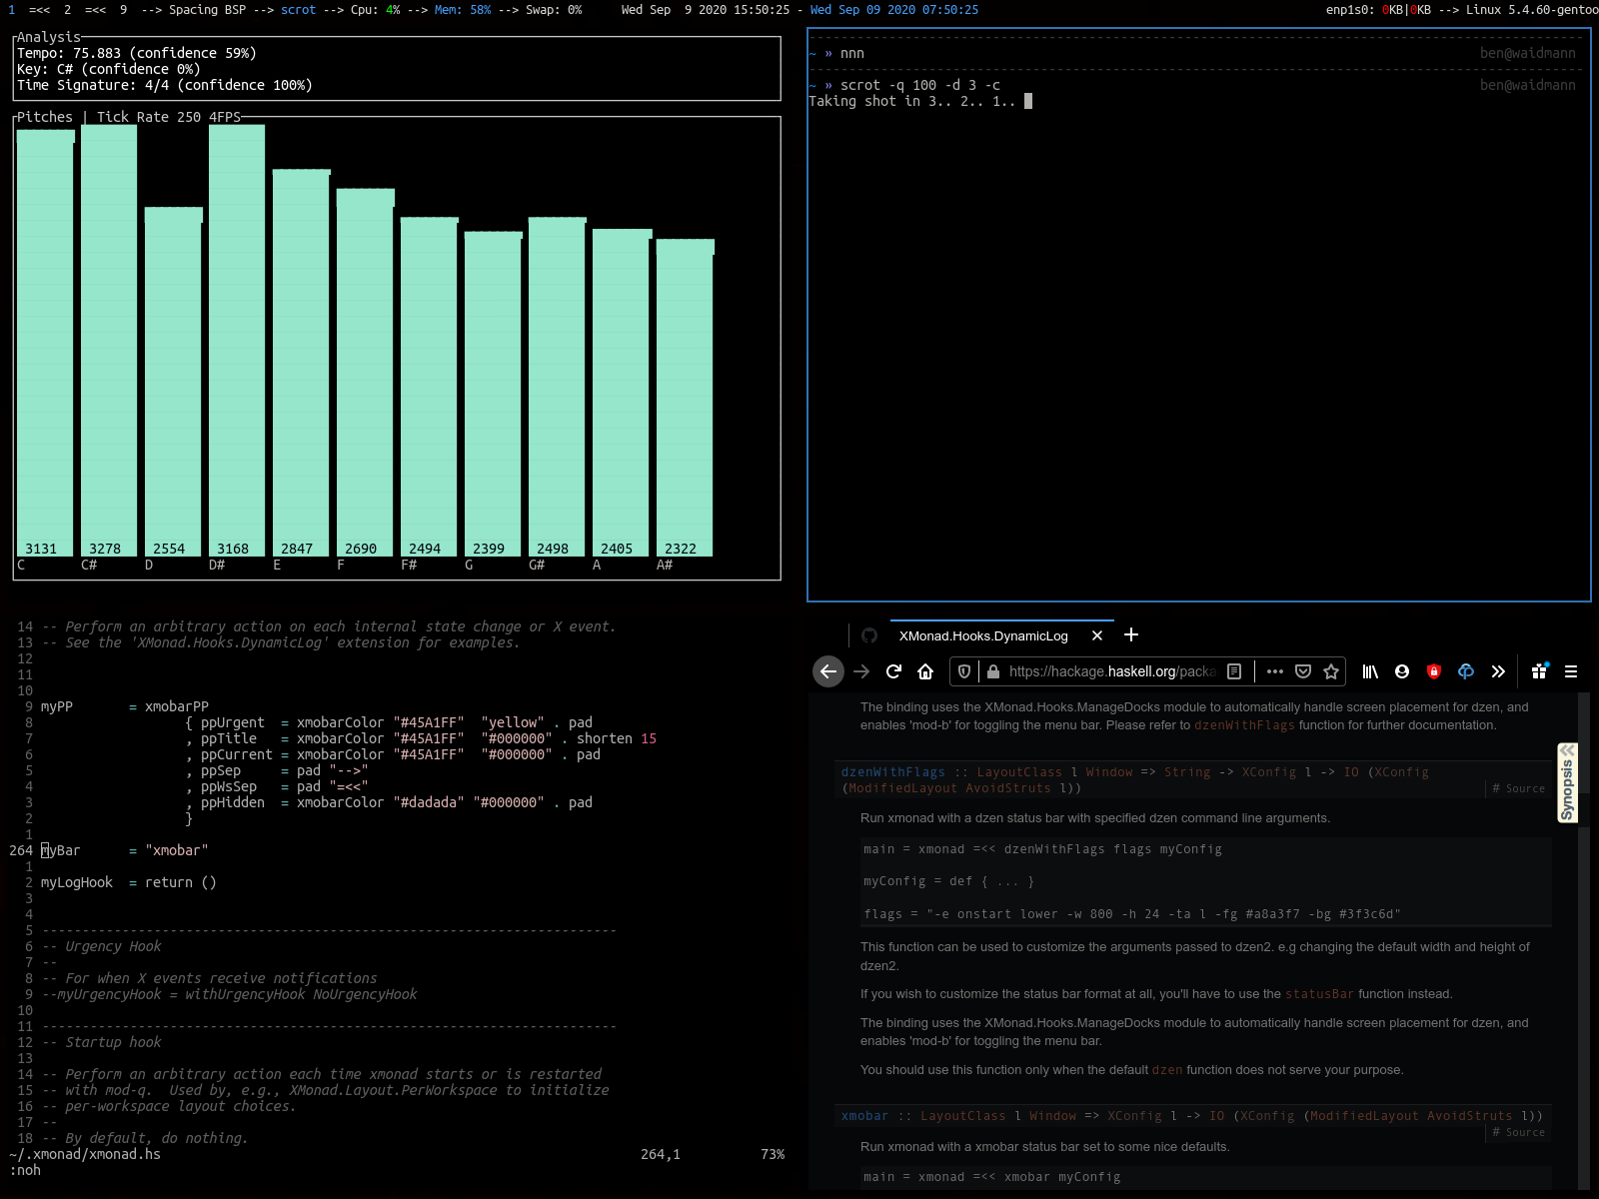Image resolution: width=1599 pixels, height=1199 pixels.
Task: Reload the Hackage page
Action: 894,671
